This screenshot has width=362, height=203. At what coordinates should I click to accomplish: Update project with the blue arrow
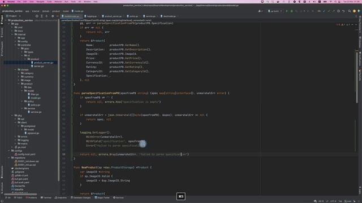[324, 11]
